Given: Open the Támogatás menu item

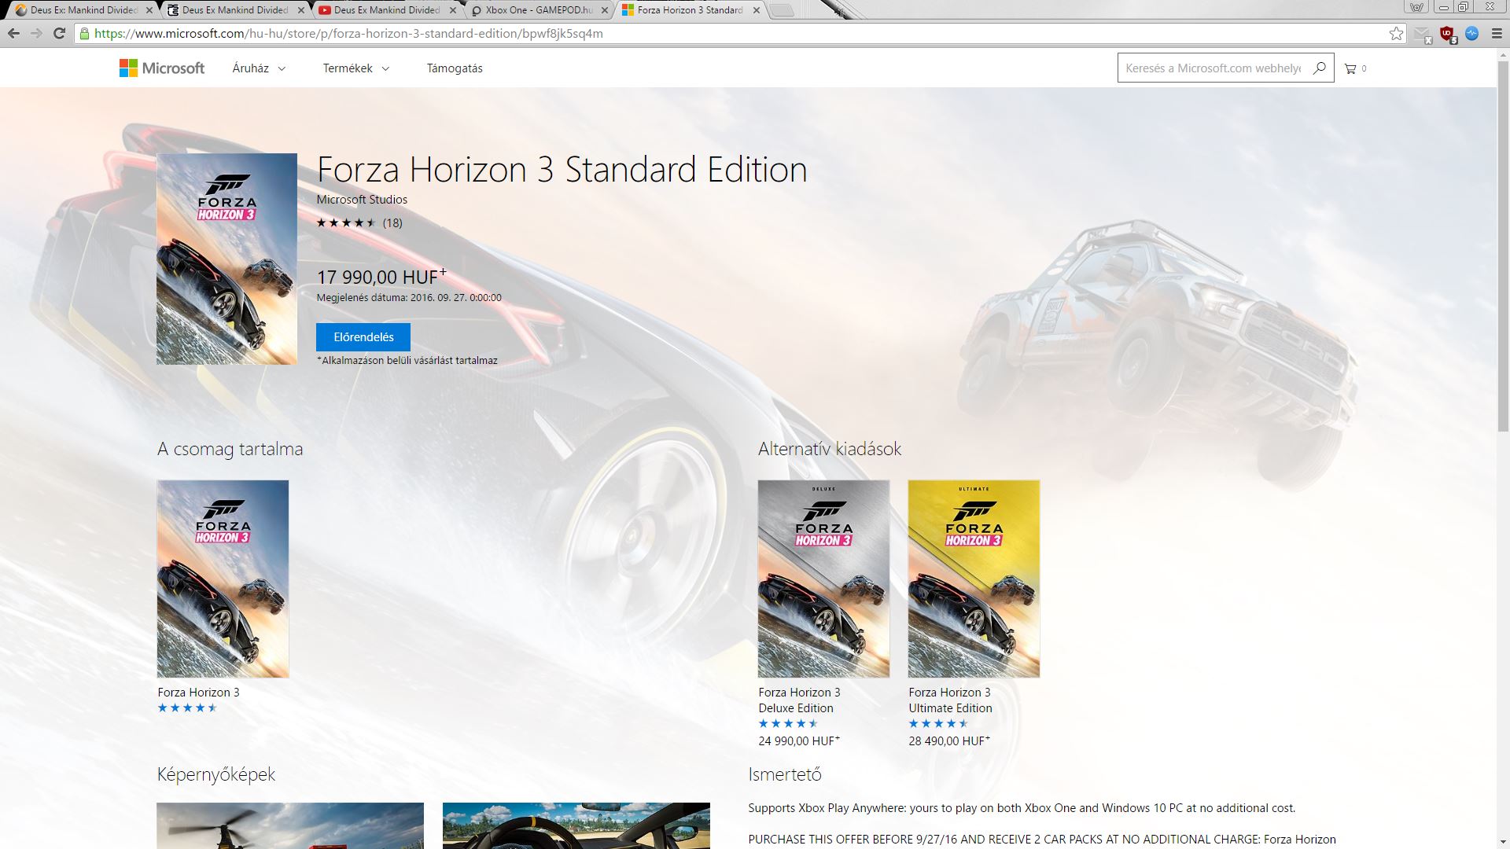Looking at the screenshot, I should 455,68.
